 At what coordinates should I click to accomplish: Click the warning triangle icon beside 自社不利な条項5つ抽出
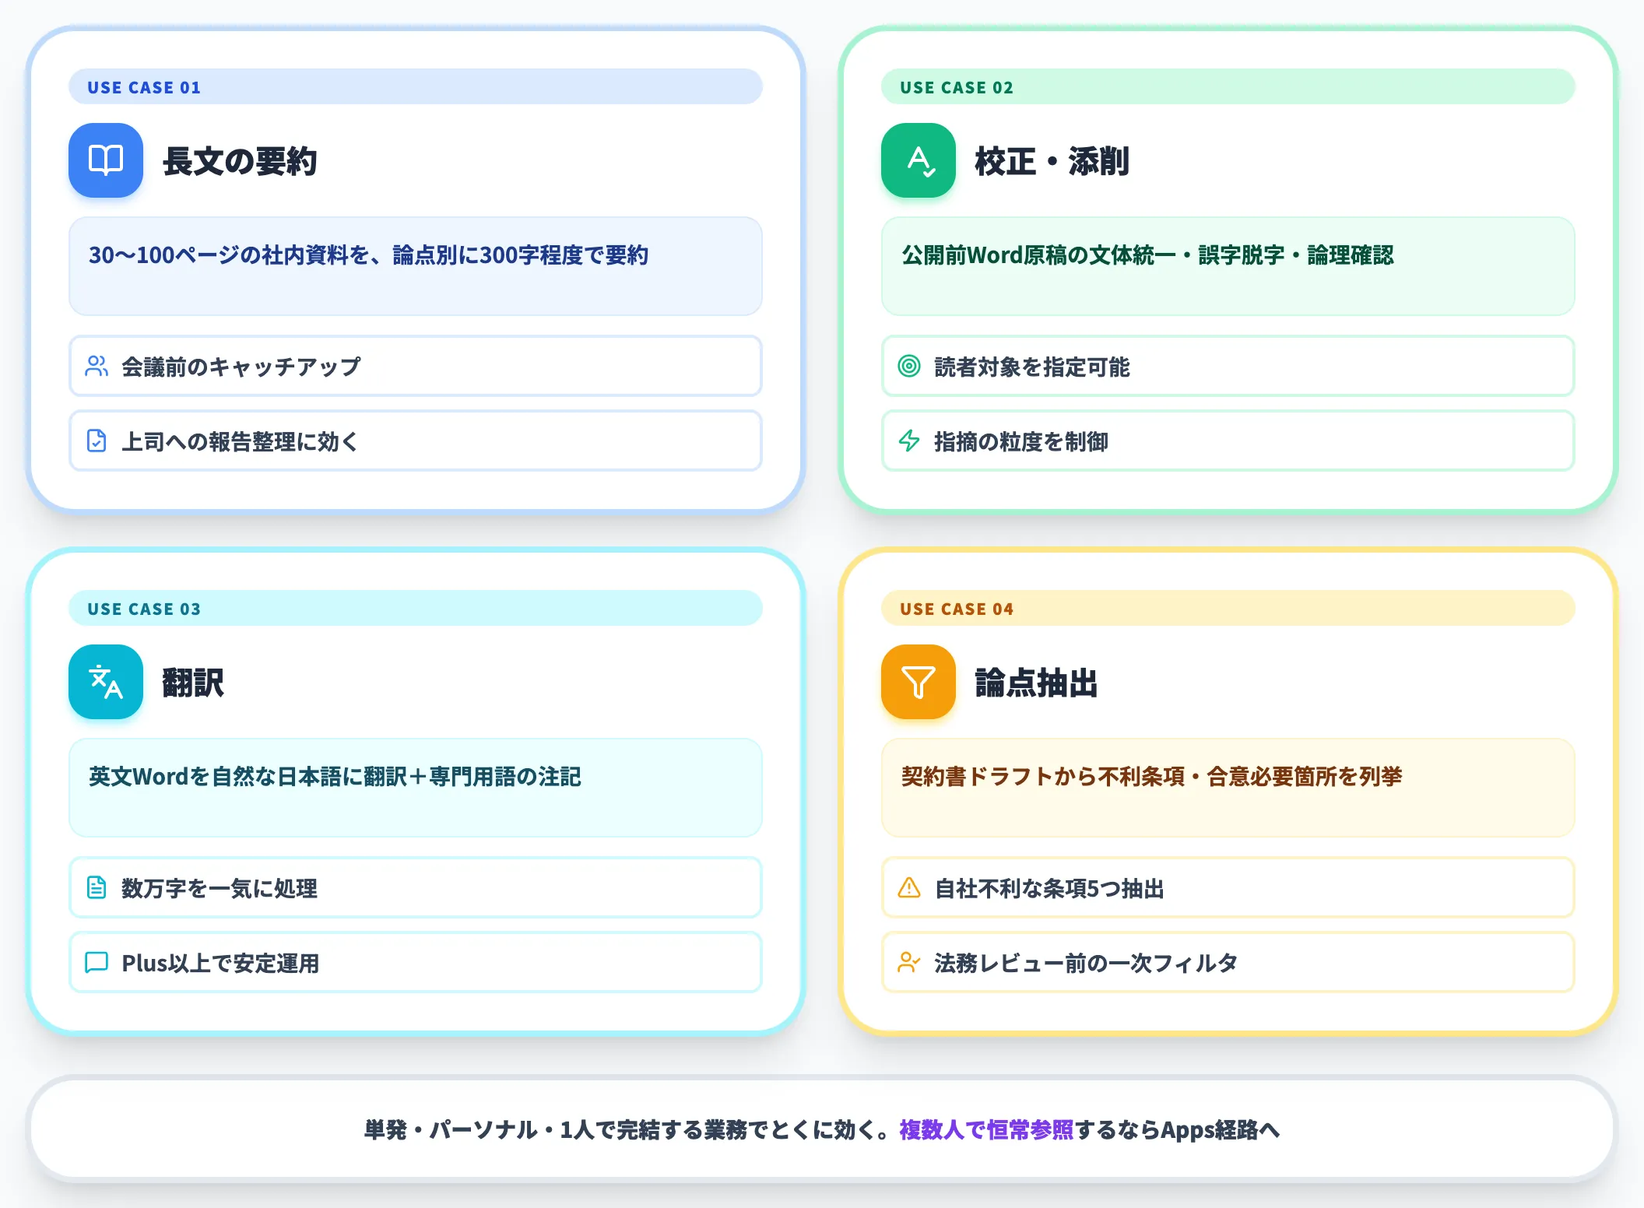(x=909, y=887)
